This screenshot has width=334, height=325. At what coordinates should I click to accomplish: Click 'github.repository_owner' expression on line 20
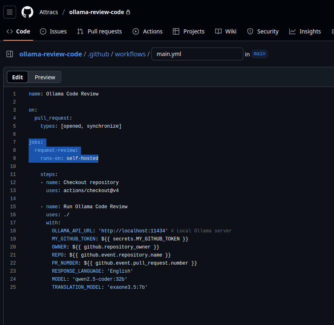pyautogui.click(x=117, y=247)
